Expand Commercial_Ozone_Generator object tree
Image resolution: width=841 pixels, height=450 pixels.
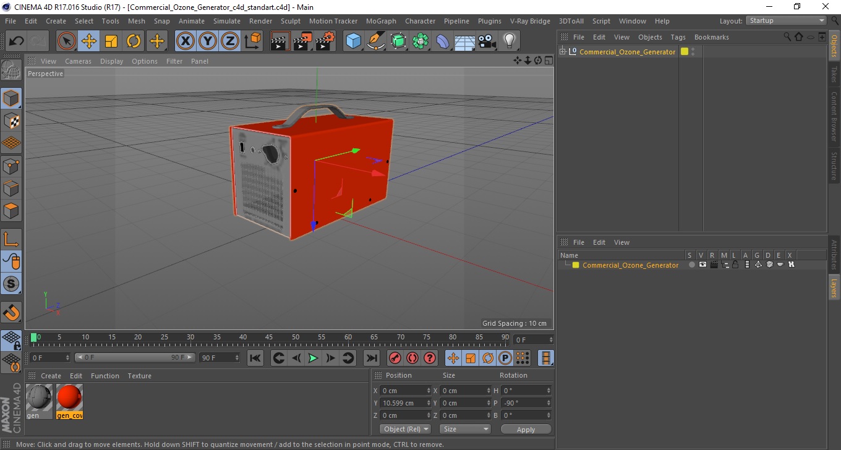(563, 52)
